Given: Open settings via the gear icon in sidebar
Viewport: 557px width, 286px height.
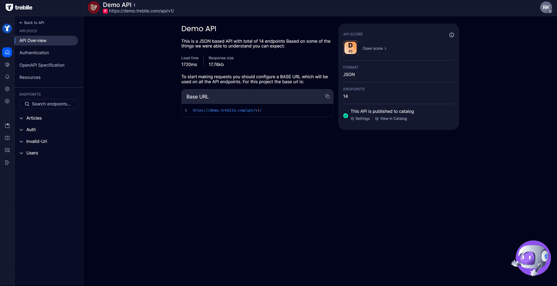Looking at the screenshot, I should click(x=7, y=89).
